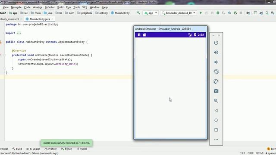Click the Run with Coverage icon

tap(223, 13)
